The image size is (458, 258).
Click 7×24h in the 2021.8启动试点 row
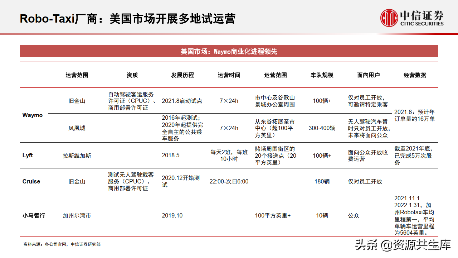pyautogui.click(x=229, y=101)
